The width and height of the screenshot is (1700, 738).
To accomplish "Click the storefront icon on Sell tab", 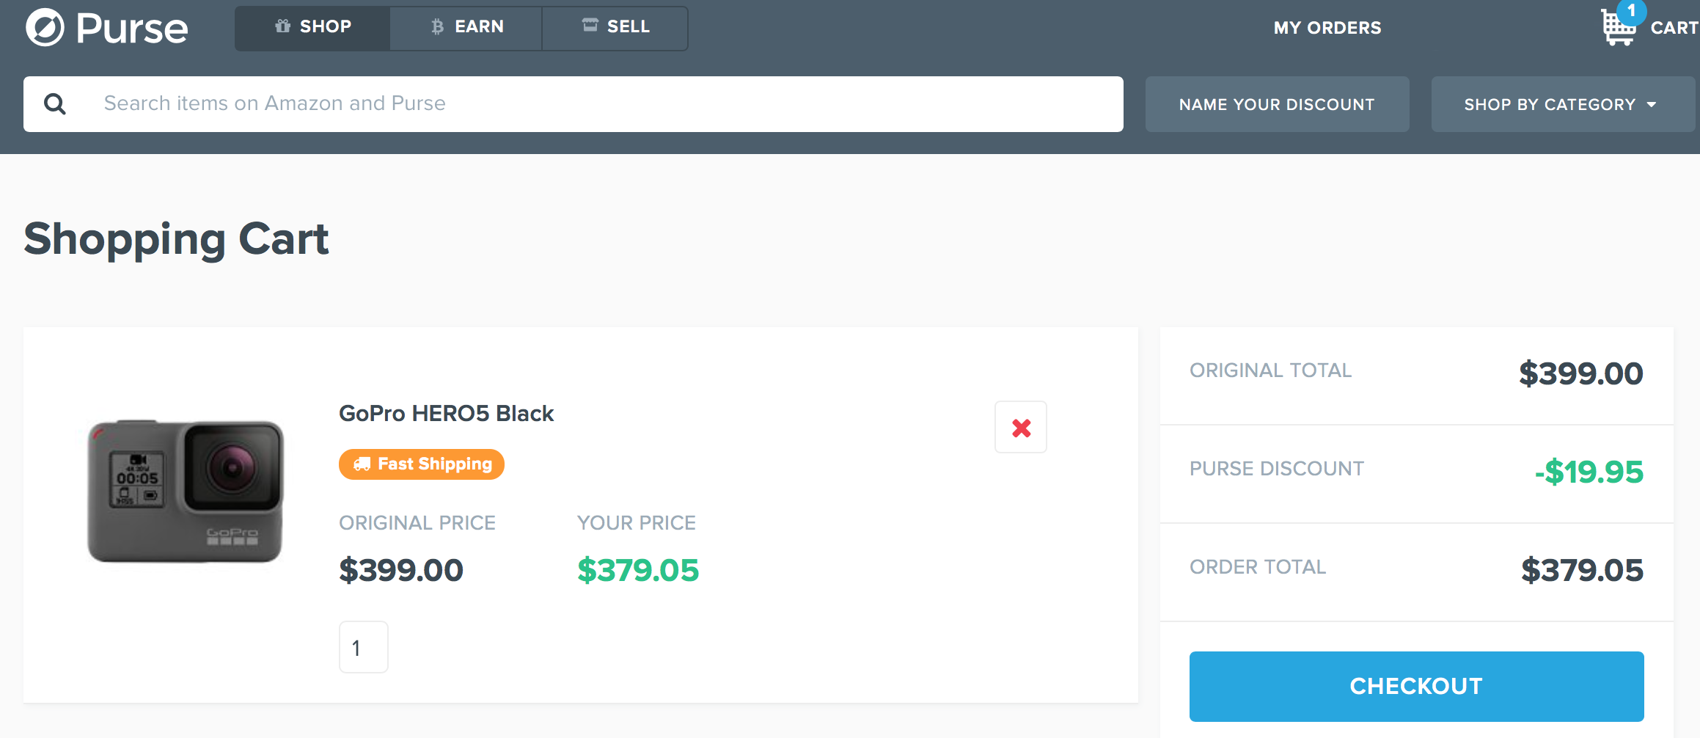I will (x=590, y=26).
